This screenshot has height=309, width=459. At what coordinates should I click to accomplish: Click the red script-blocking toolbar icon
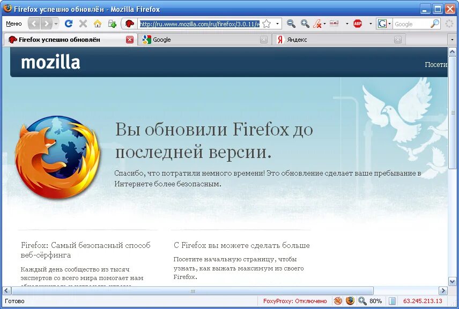pyautogui.click(x=317, y=24)
